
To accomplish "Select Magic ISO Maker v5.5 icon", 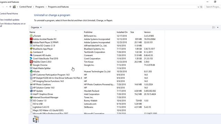I will (x=31, y=110).
